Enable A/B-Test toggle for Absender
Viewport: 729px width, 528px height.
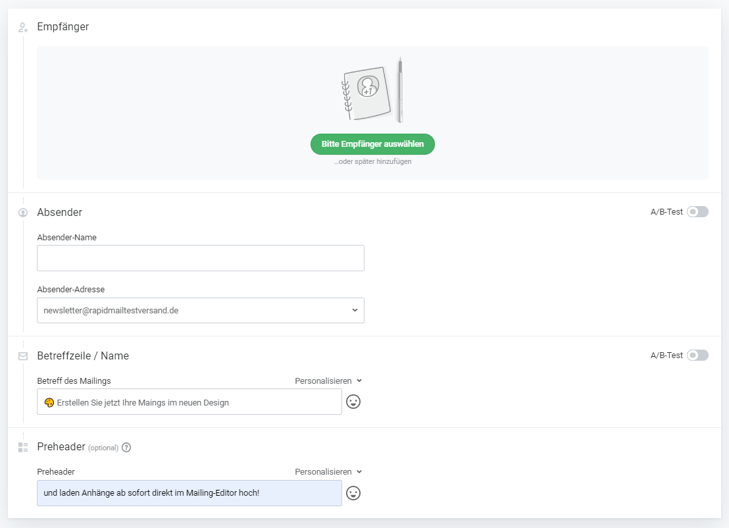coord(697,212)
